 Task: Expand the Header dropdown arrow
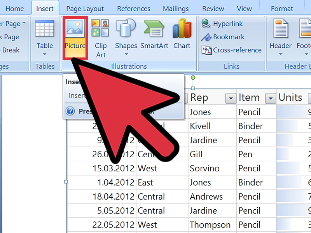click(x=280, y=54)
